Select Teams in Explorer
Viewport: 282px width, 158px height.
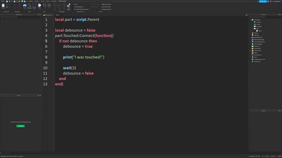256,53
